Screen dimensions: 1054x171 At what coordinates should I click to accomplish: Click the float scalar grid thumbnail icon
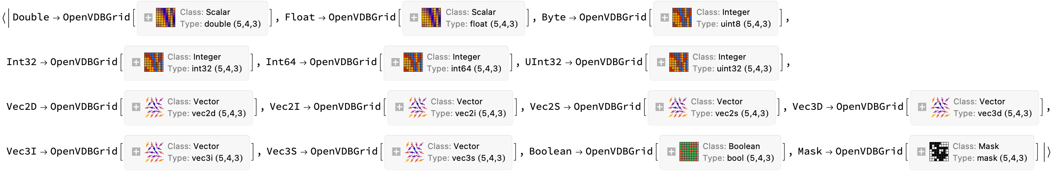[431, 18]
